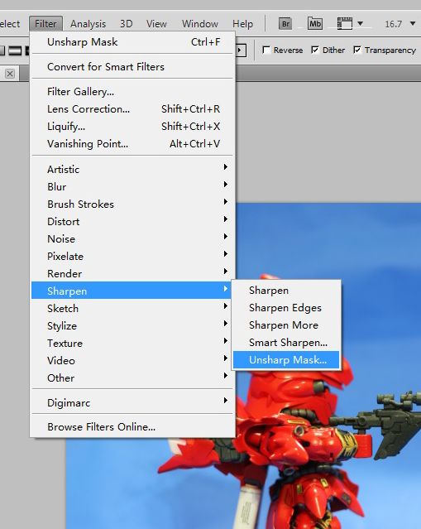
Task: Open the view extras dropdown arrow
Action: (361, 24)
